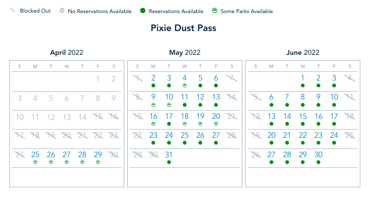Select April 29 on the calendar

click(x=98, y=155)
